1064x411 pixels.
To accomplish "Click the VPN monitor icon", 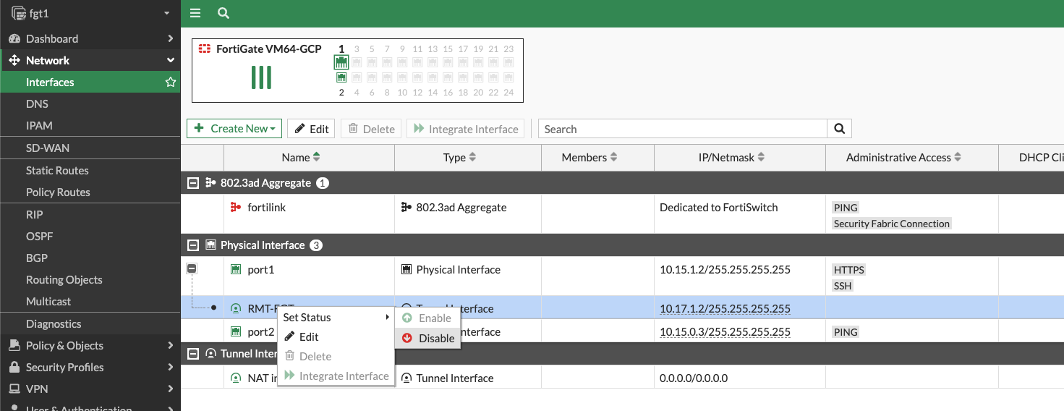I will pos(14,389).
